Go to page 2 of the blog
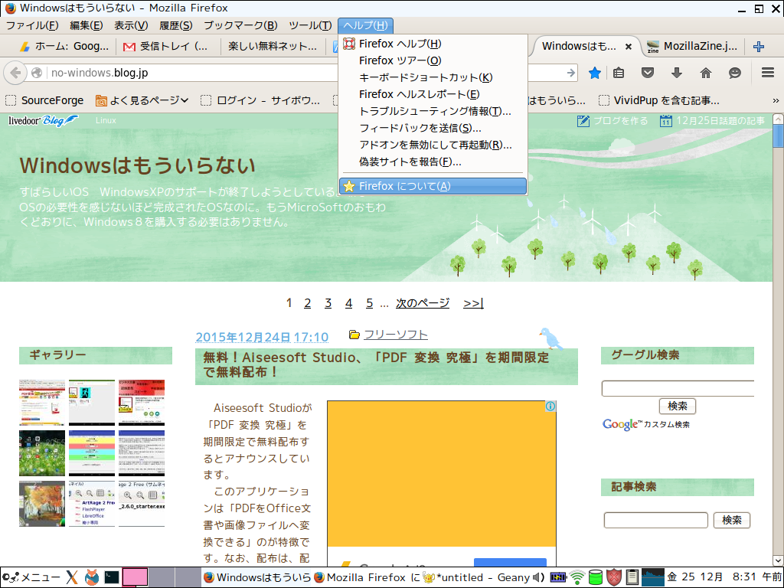This screenshot has width=784, height=588. tap(308, 303)
